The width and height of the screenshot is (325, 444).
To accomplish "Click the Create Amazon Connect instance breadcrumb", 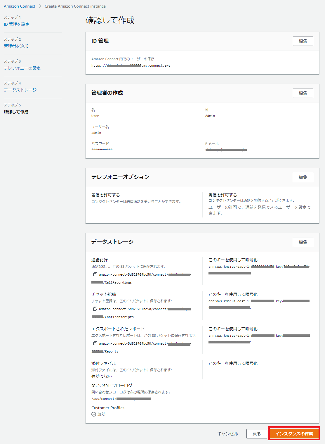I will [x=75, y=6].
